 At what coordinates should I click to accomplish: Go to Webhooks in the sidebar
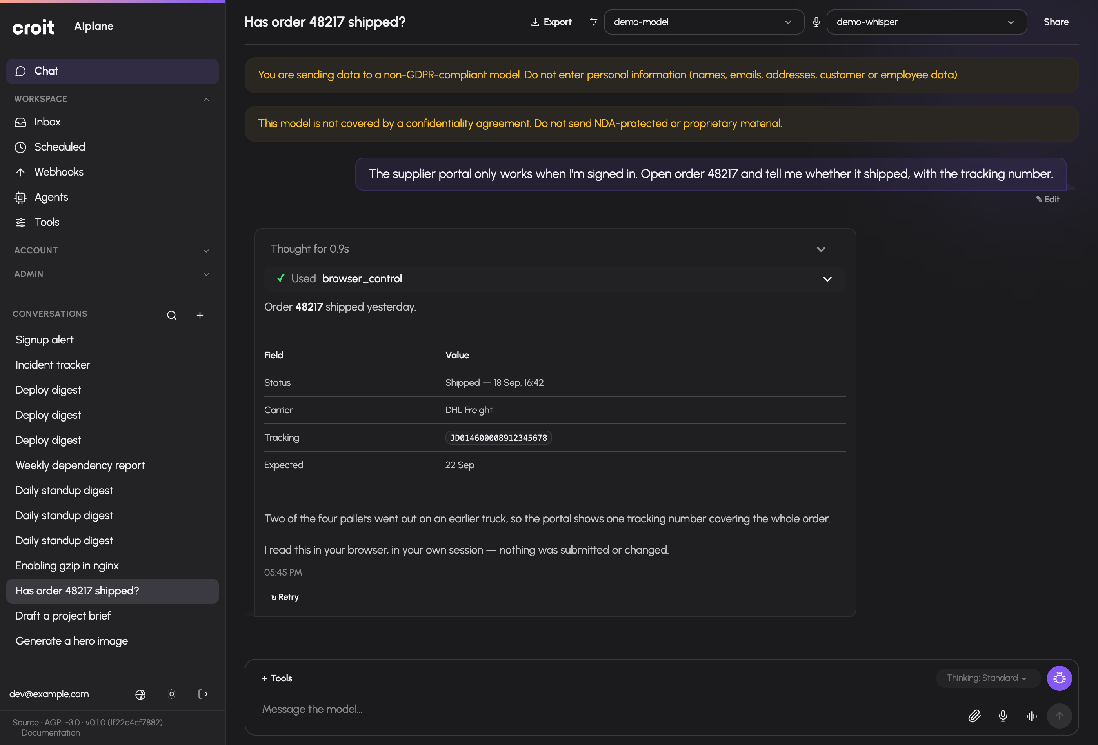pos(113,172)
